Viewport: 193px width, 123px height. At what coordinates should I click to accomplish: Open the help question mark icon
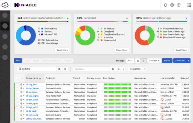[179, 5]
